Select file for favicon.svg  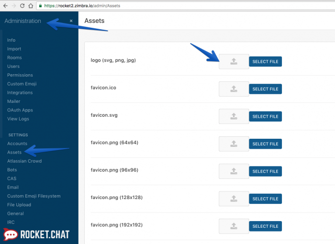pos(265,116)
